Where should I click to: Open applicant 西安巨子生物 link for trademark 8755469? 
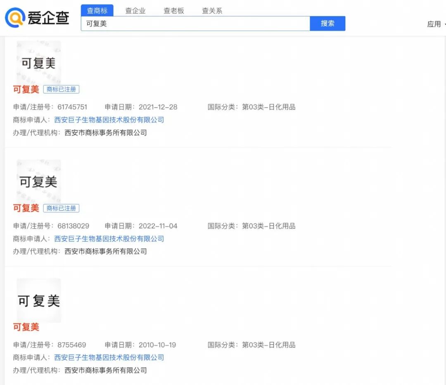click(109, 357)
